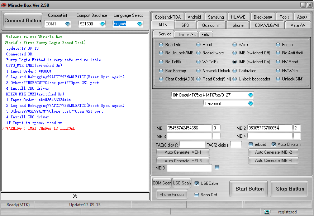314x217 pixels.
Task: Click the Ready(MTK) status bar text
Action: point(18,205)
